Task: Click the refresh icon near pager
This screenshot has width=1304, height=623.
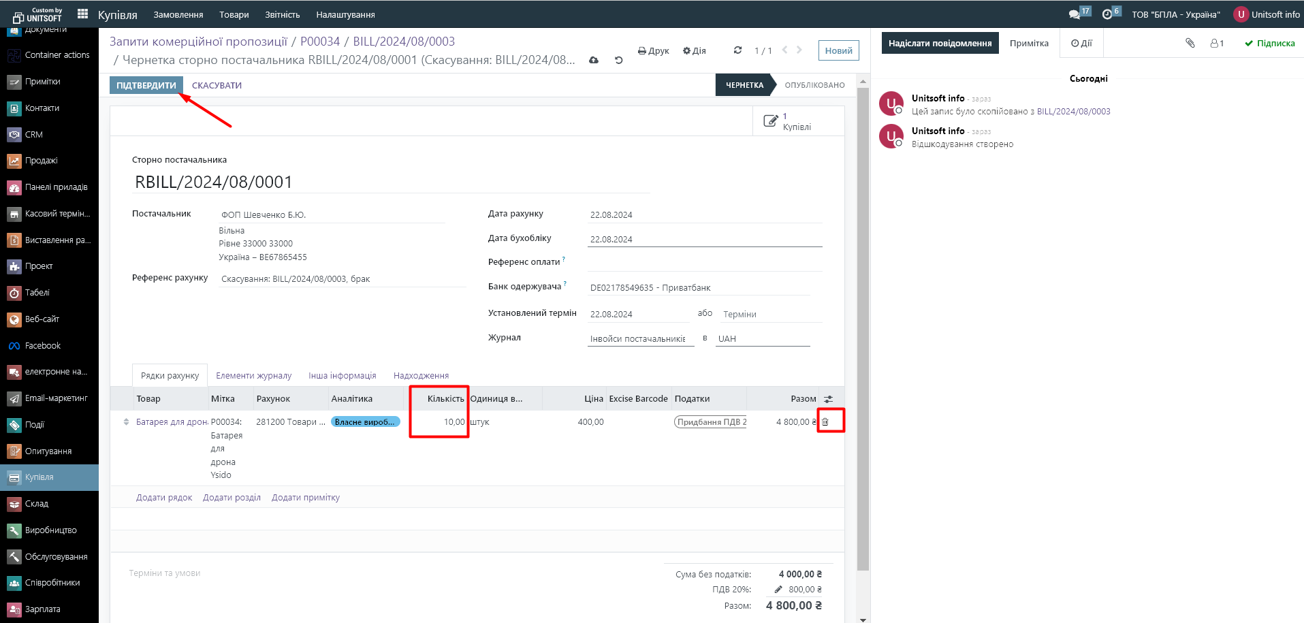Action: click(x=737, y=50)
